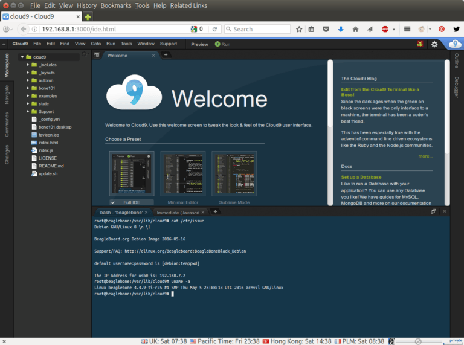Select the Sublime Mode preset label

[x=234, y=202]
